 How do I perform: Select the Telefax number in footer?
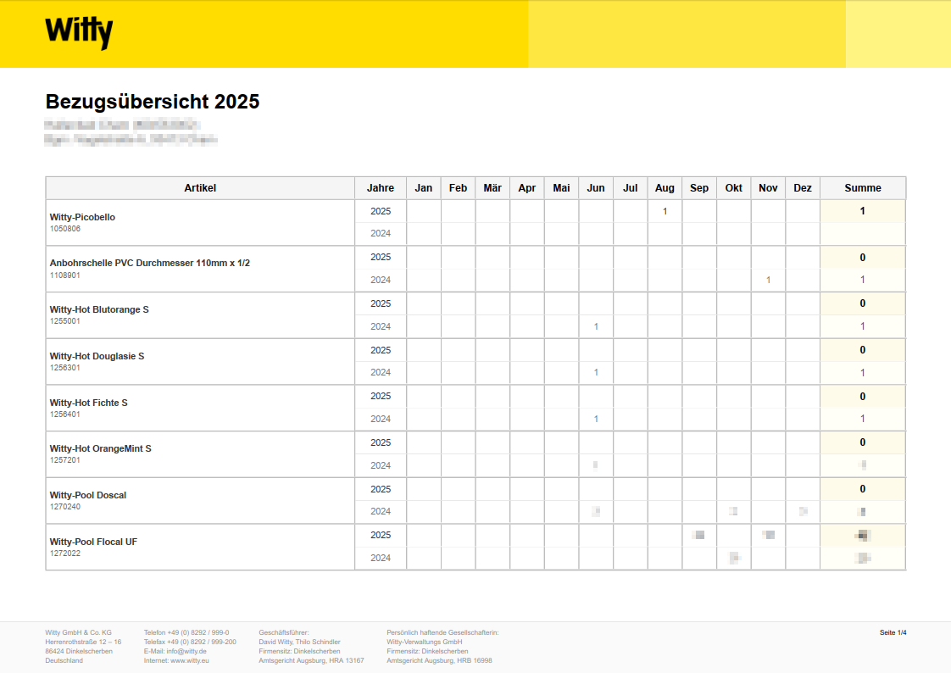click(x=190, y=642)
